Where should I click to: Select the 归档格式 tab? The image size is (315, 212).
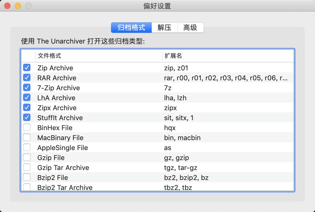coord(131,28)
